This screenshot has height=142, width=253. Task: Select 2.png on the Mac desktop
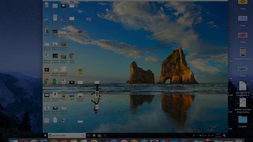243,21
